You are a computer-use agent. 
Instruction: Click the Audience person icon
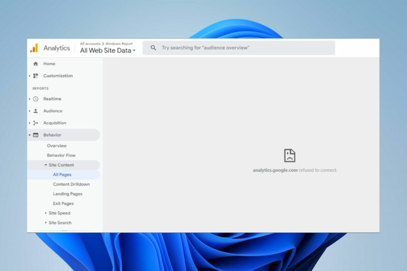[35, 111]
